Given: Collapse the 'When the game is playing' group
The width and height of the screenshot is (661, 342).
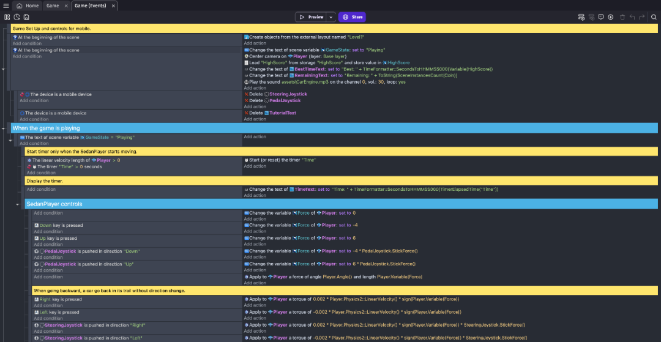Looking at the screenshot, I should [x=4, y=128].
